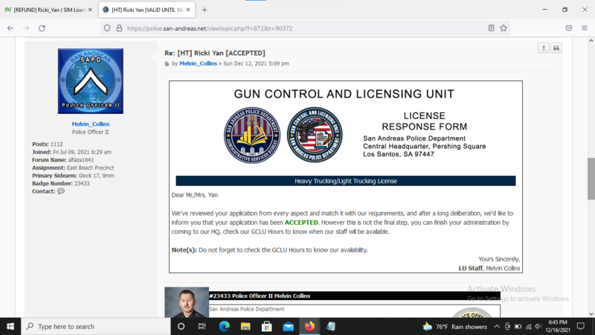The height and width of the screenshot is (335, 595).
Task: Click scrollbar down arrow
Action: [x=591, y=313]
